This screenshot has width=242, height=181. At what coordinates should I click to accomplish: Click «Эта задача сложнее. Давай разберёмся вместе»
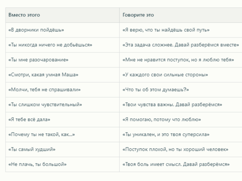(x=181, y=45)
